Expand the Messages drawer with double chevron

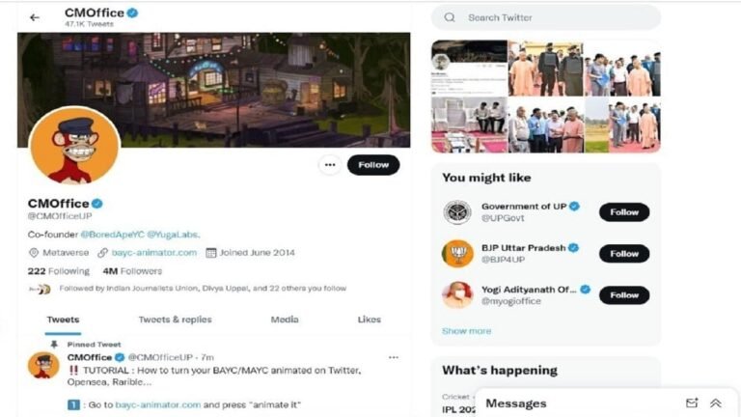point(716,403)
